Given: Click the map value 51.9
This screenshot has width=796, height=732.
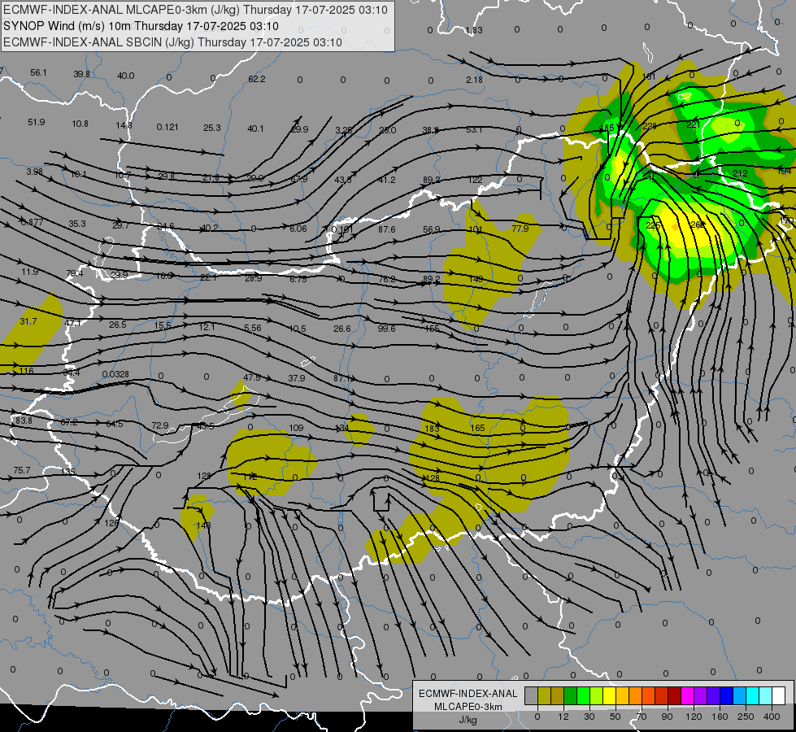Looking at the screenshot, I should point(37,122).
